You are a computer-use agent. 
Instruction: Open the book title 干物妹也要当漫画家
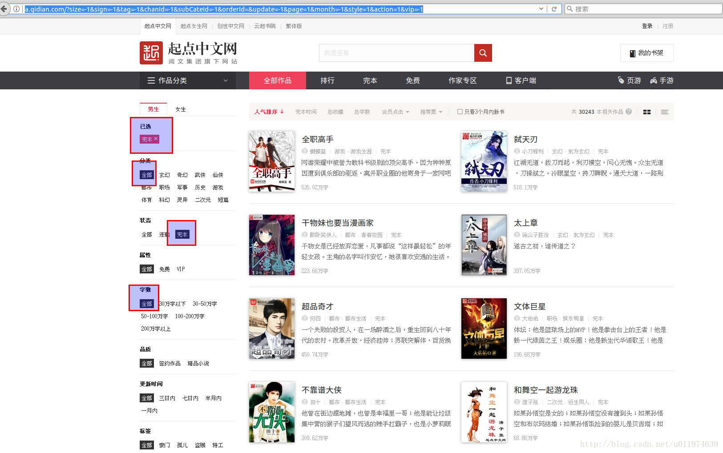coord(338,223)
